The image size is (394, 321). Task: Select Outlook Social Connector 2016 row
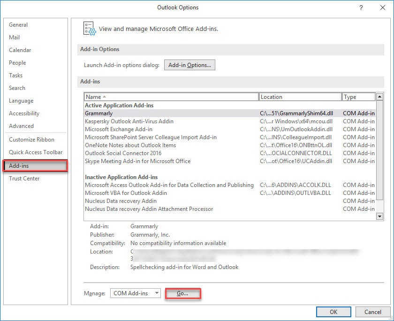coord(230,153)
